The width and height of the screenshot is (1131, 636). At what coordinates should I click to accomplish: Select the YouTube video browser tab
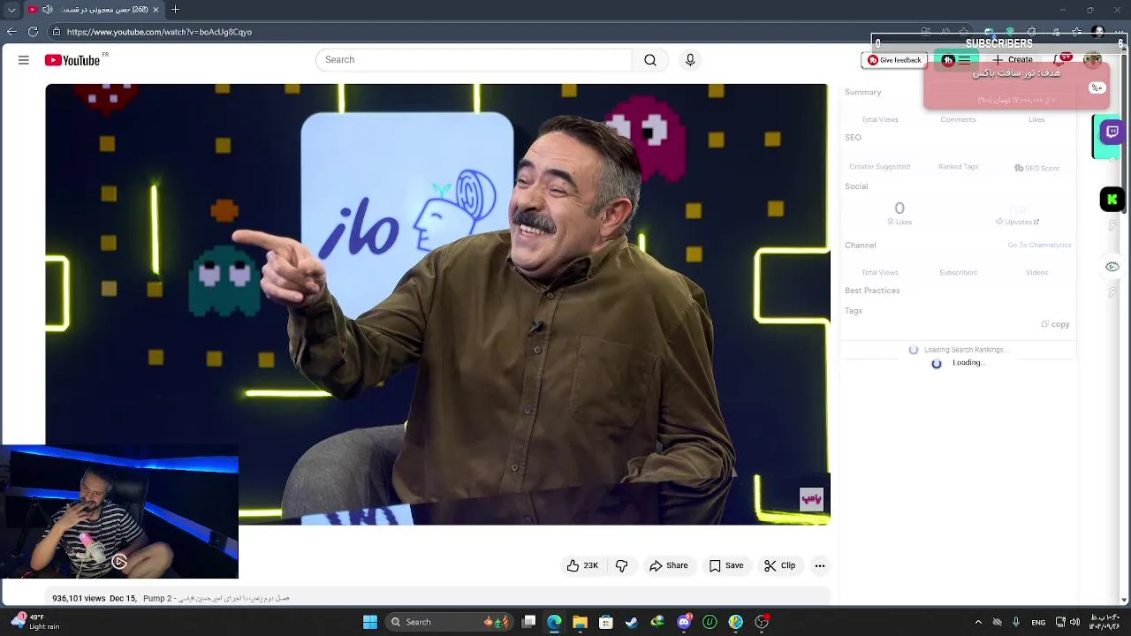[x=93, y=10]
